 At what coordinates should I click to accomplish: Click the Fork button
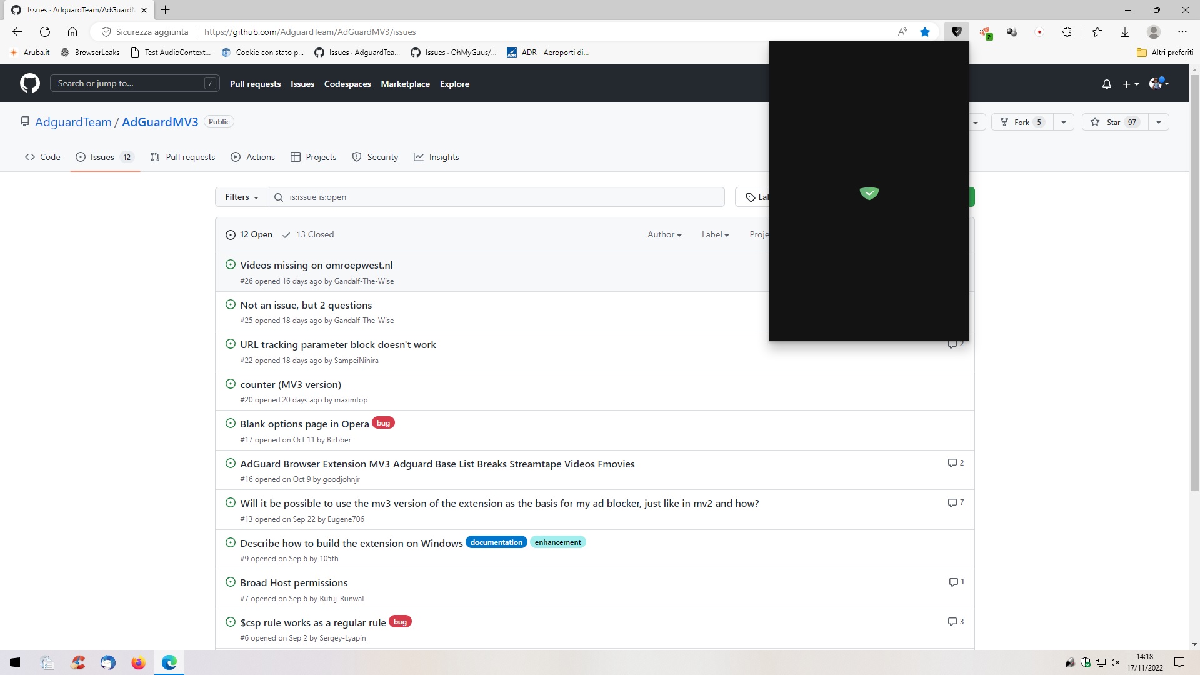pyautogui.click(x=1021, y=122)
